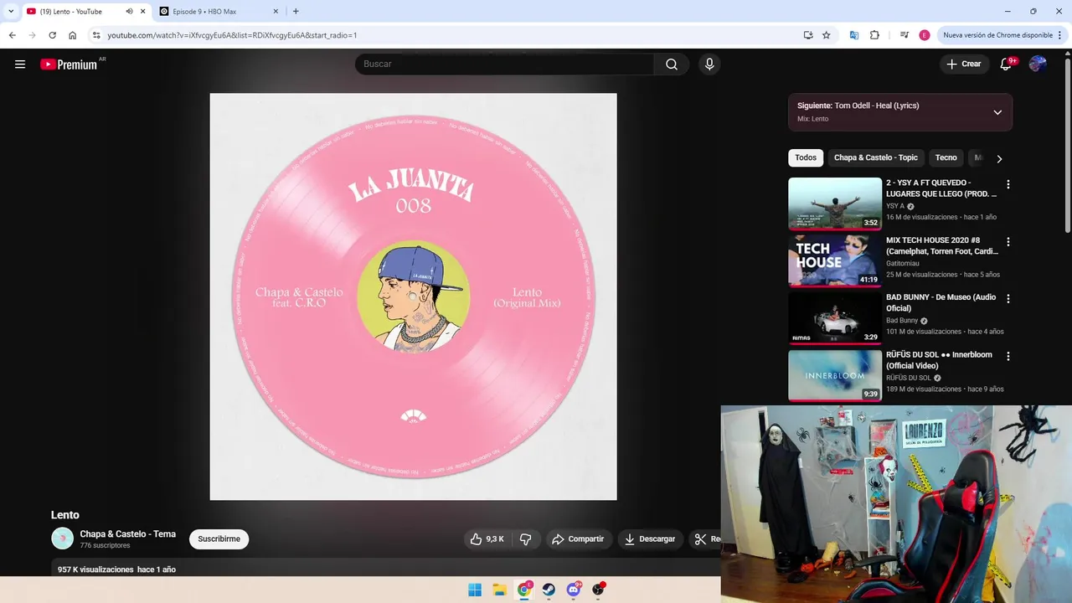Viewport: 1072px width, 603px height.
Task: Download the video with Descargar
Action: pos(650,539)
